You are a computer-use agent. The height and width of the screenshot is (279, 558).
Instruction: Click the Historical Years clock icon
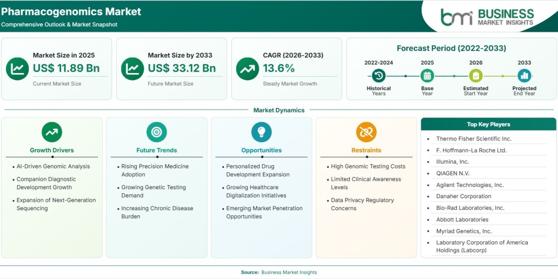pos(379,76)
